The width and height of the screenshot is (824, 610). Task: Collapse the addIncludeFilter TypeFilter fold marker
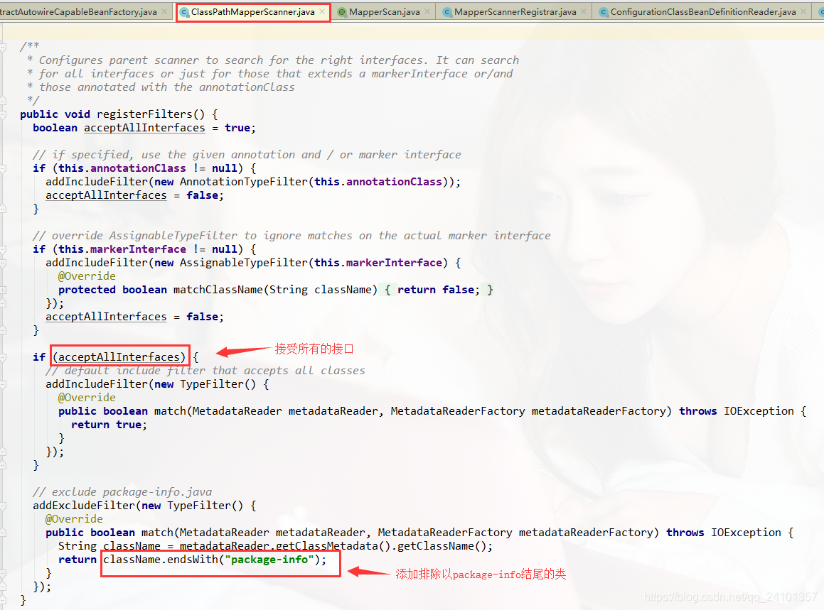point(3,384)
